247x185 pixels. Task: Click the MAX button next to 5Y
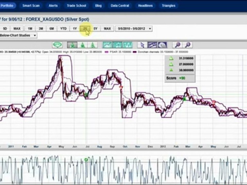107,29
